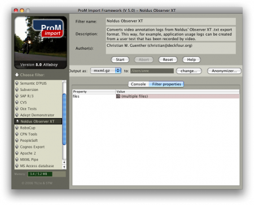Select the Semantic D'PUIS filter
The height and width of the screenshot is (205, 254).
pyautogui.click(x=38, y=83)
